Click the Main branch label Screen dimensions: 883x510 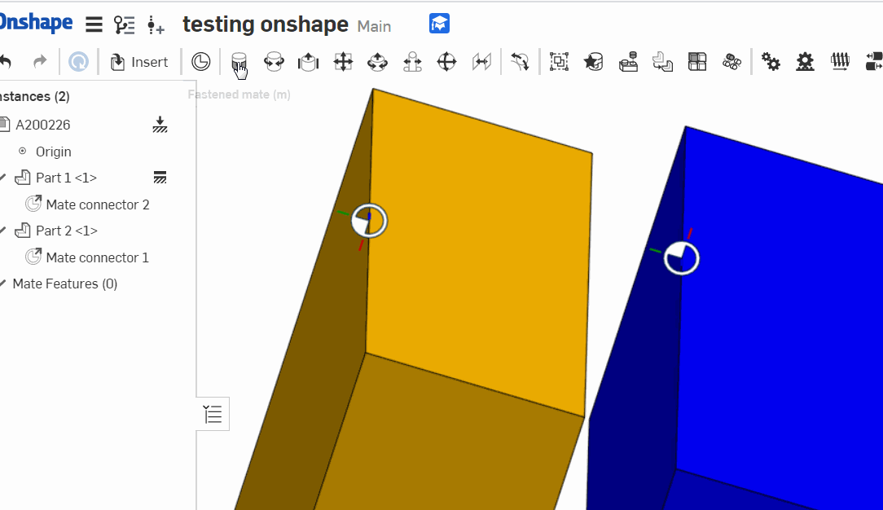tap(374, 26)
